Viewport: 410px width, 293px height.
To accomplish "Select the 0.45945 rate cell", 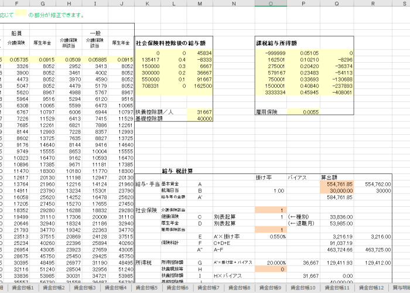I will tap(303, 93).
